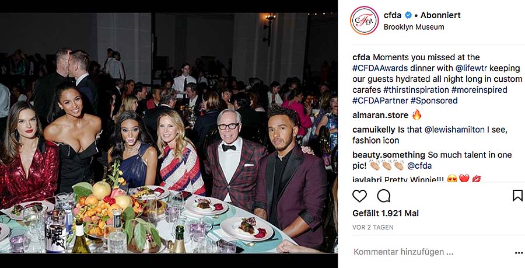The height and width of the screenshot is (268, 525).
Task: Open comments via speech bubble icon
Action: tap(384, 196)
